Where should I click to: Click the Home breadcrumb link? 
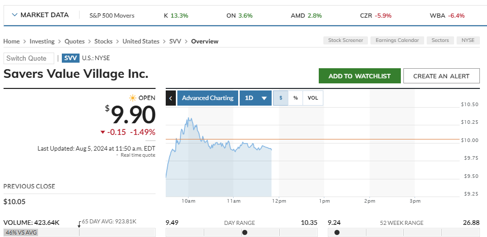point(12,41)
